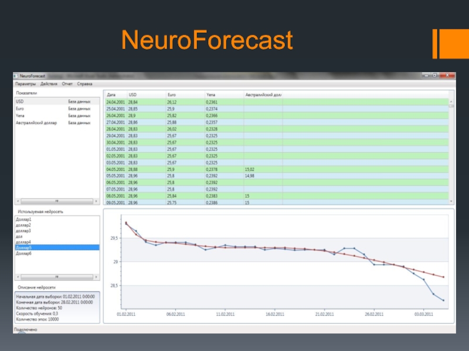The height and width of the screenshot is (351, 469).
Task: Select the highlighted Доллар5 network
Action: pyautogui.click(x=24, y=247)
